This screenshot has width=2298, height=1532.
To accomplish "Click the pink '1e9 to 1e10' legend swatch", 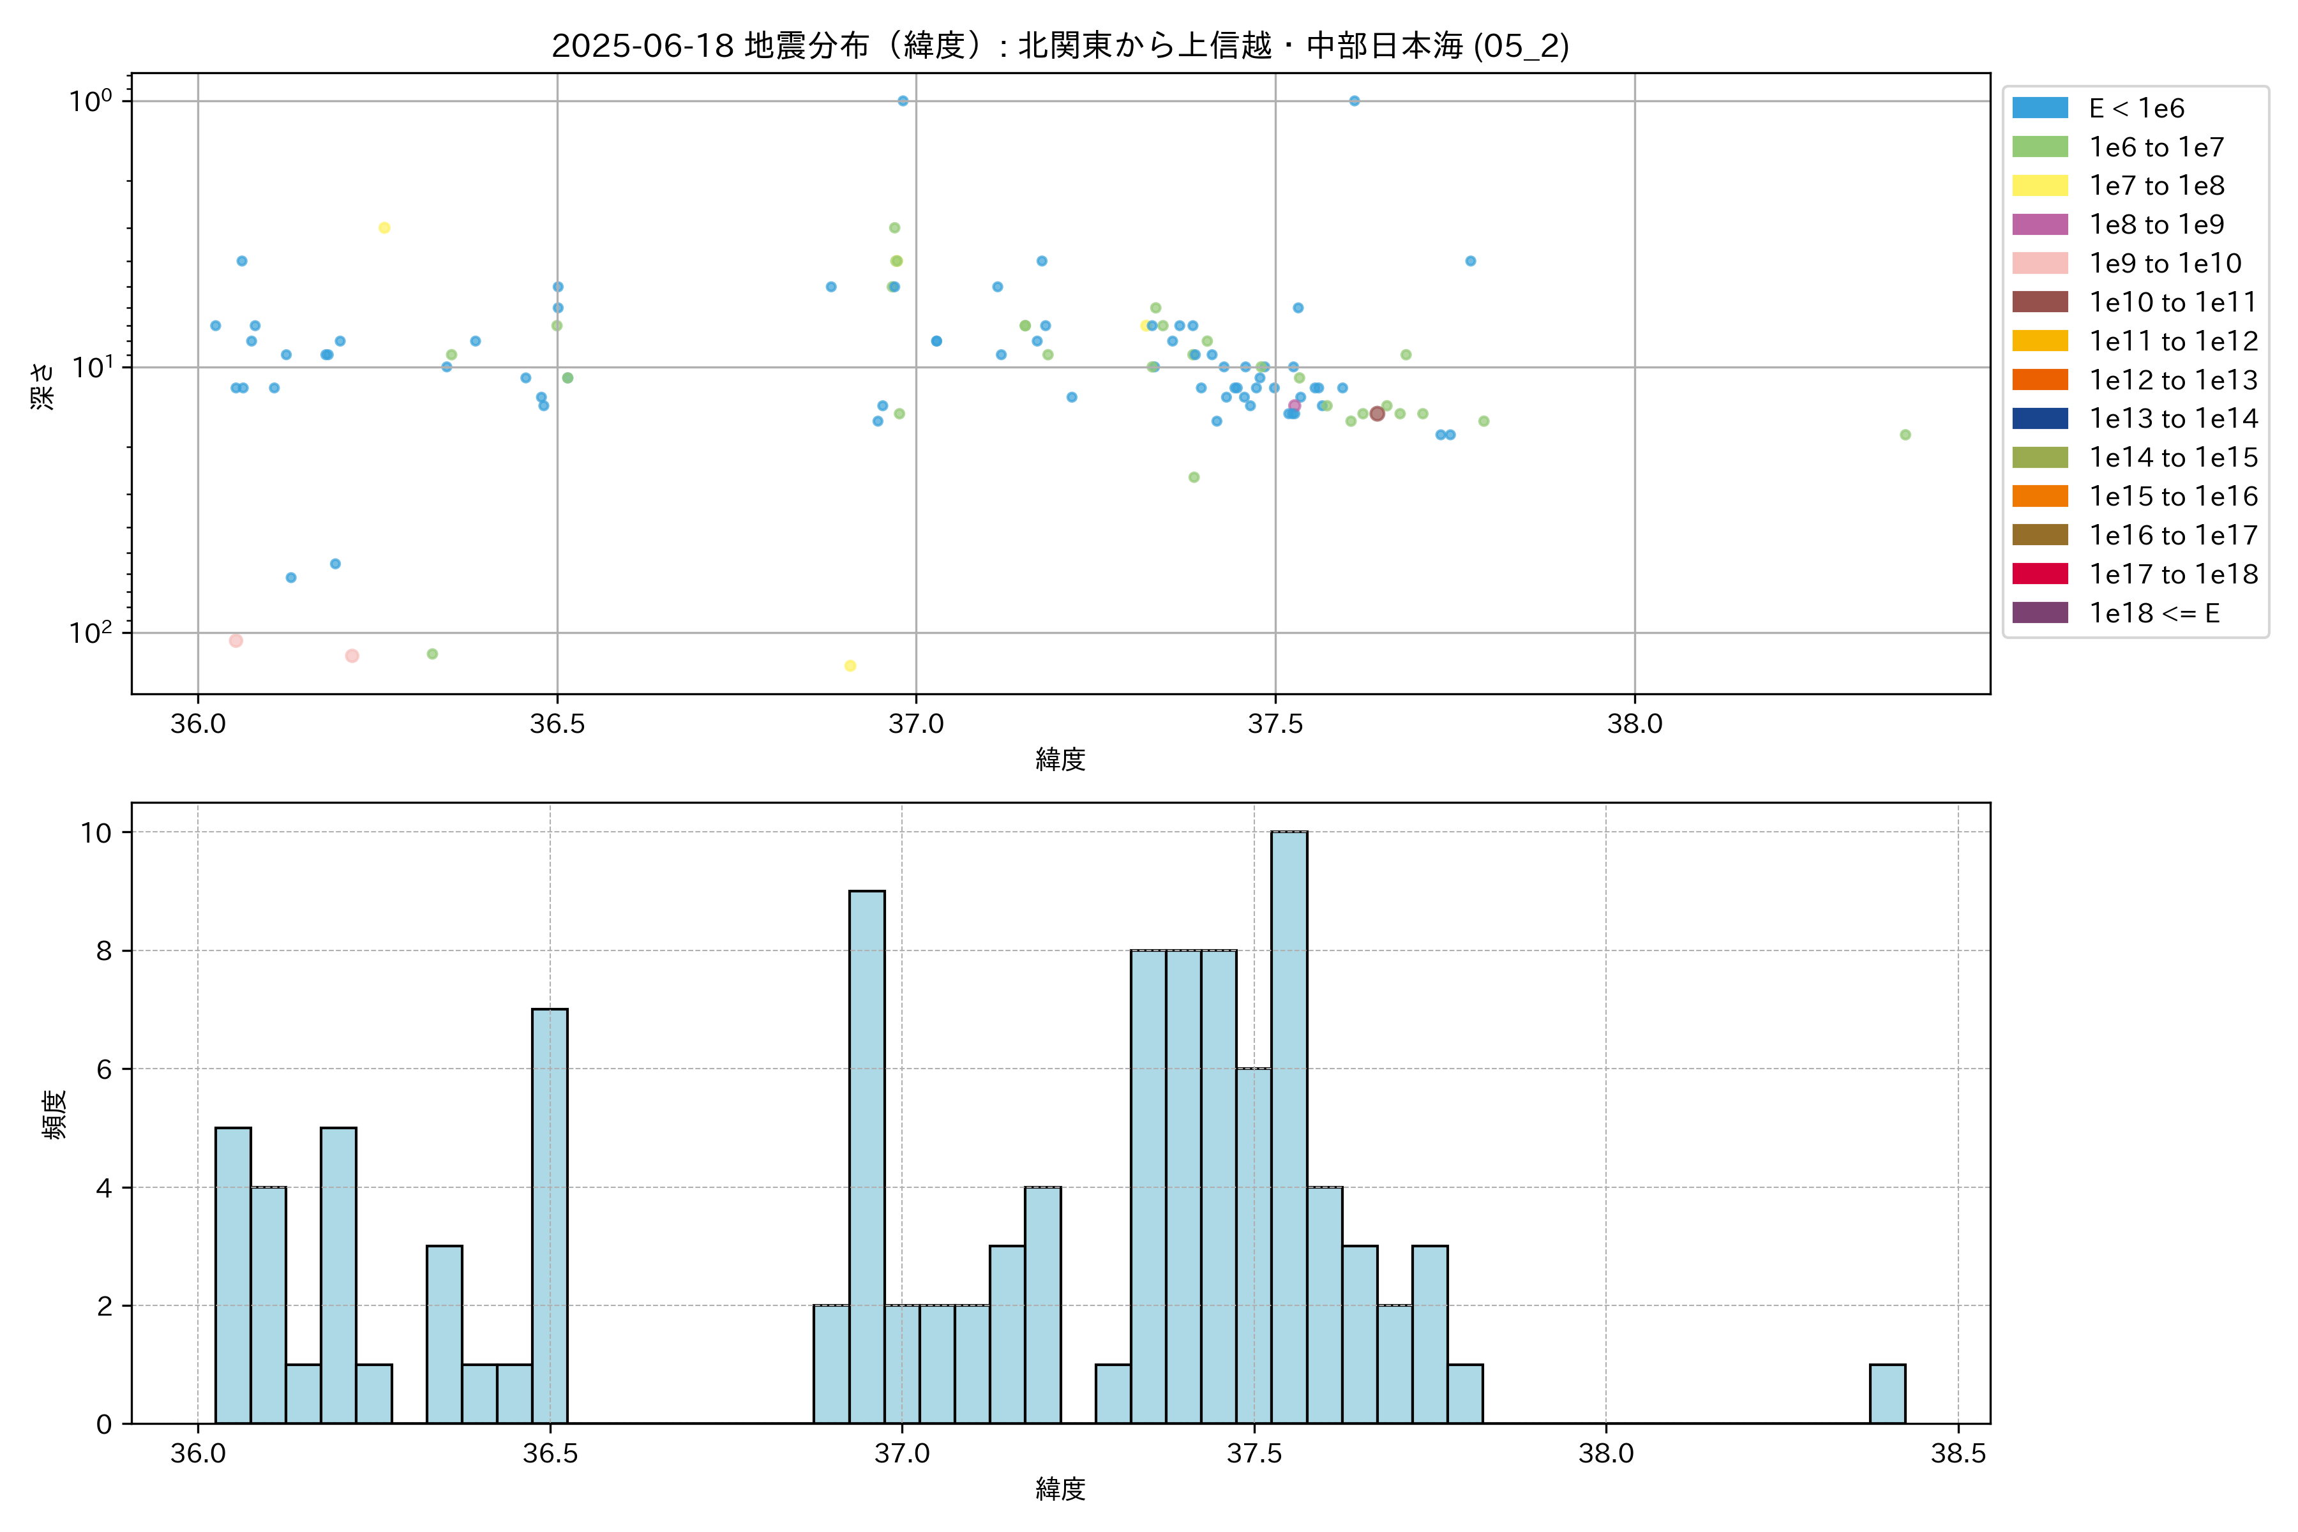I will point(2039,263).
